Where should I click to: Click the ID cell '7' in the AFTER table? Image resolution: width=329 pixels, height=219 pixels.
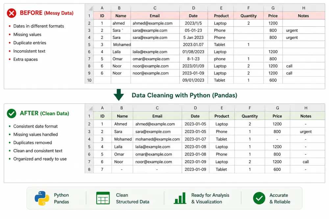click(x=102, y=169)
